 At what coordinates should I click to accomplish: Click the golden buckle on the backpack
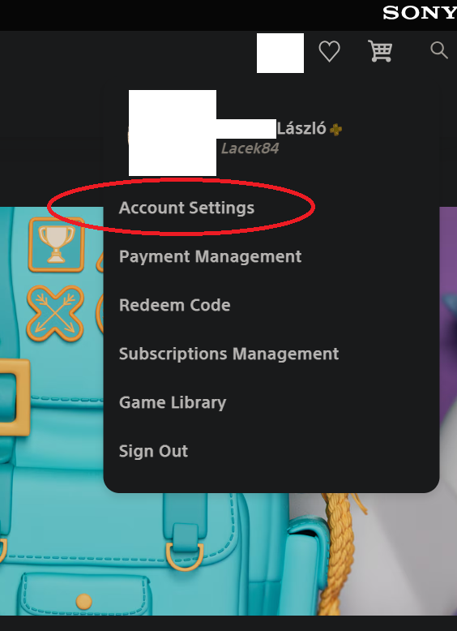coord(15,397)
